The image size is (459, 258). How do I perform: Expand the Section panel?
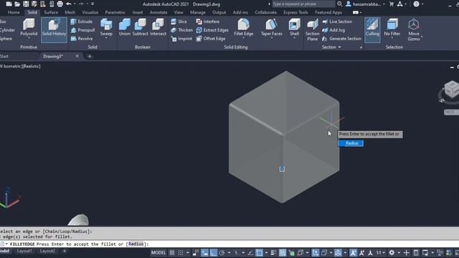tap(331, 47)
